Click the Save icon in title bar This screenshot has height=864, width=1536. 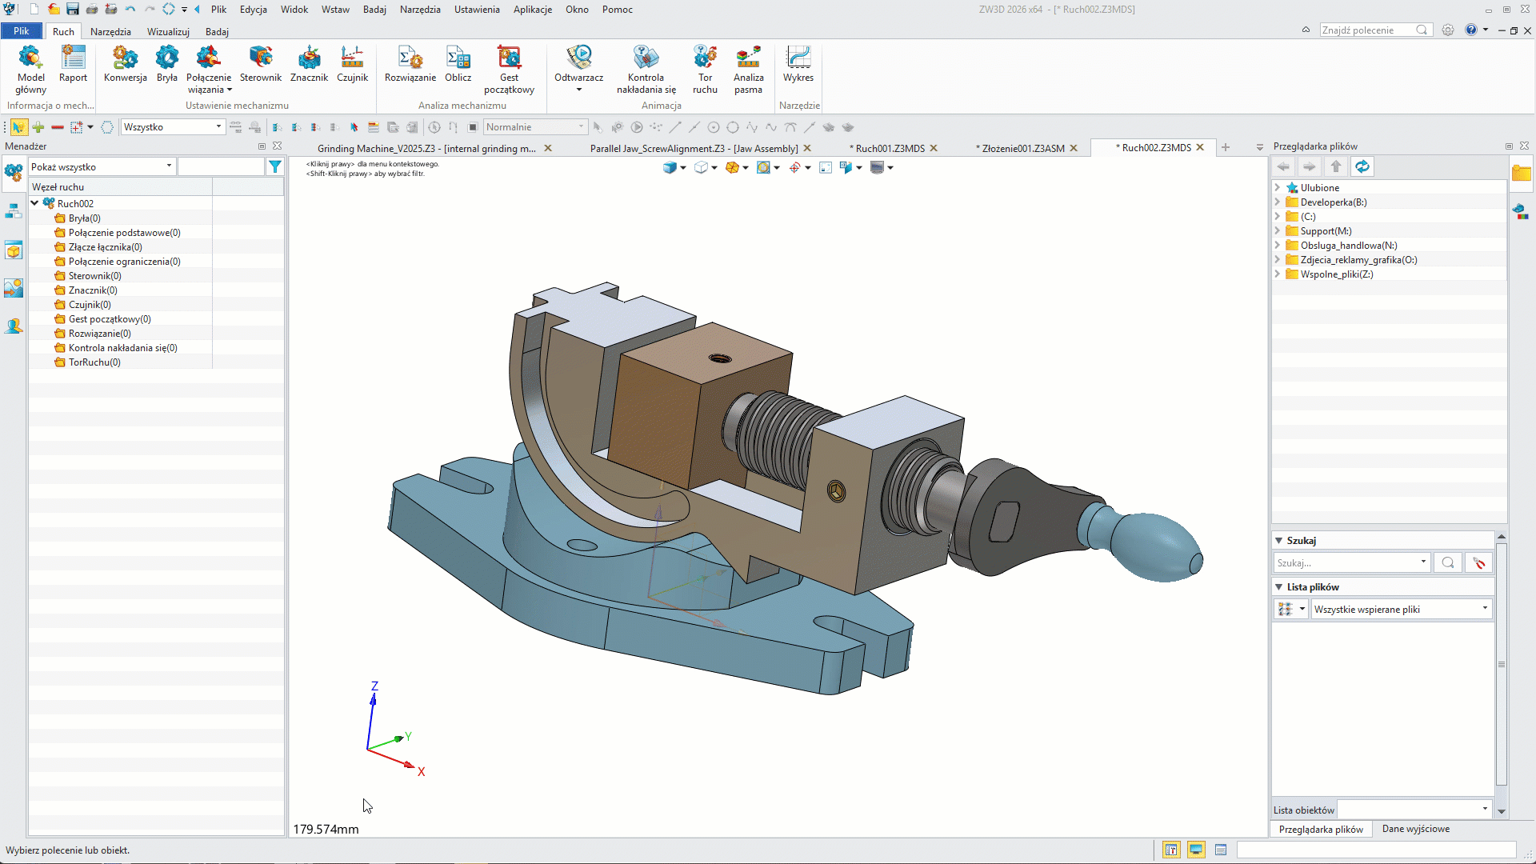(72, 9)
